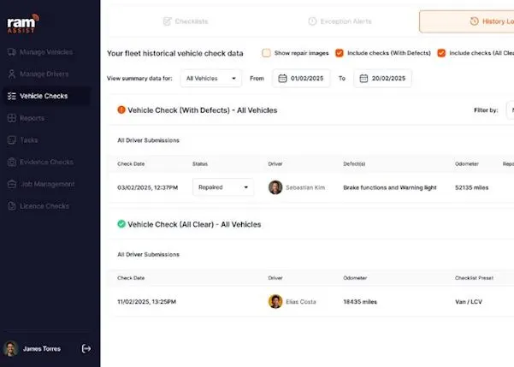Image resolution: width=514 pixels, height=367 pixels.
Task: Click driver name Sebastian Kim
Action: click(305, 187)
